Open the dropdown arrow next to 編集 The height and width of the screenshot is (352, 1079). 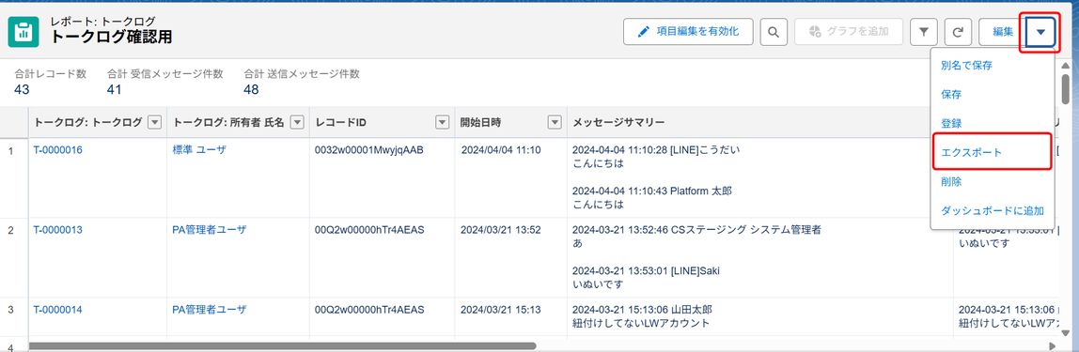coord(1040,32)
